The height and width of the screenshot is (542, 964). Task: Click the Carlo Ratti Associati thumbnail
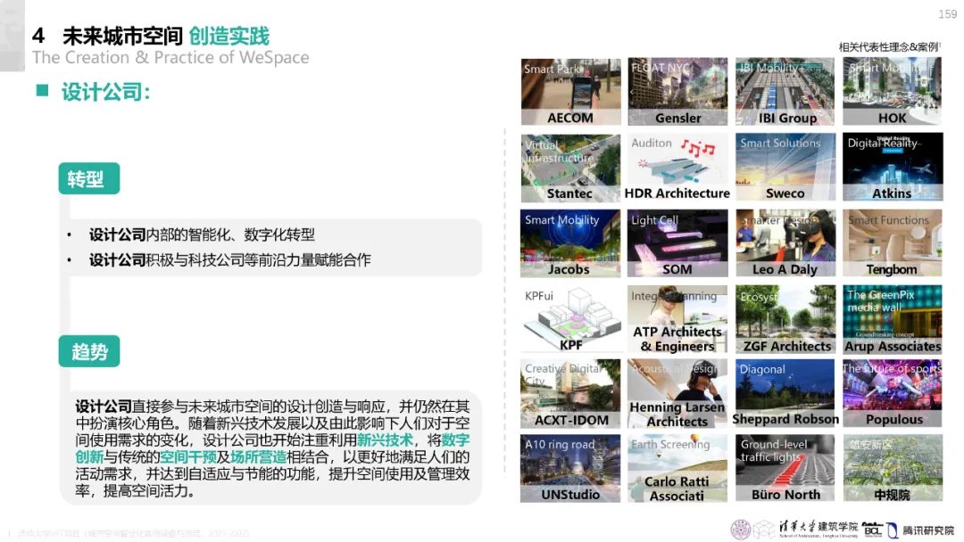click(x=677, y=468)
